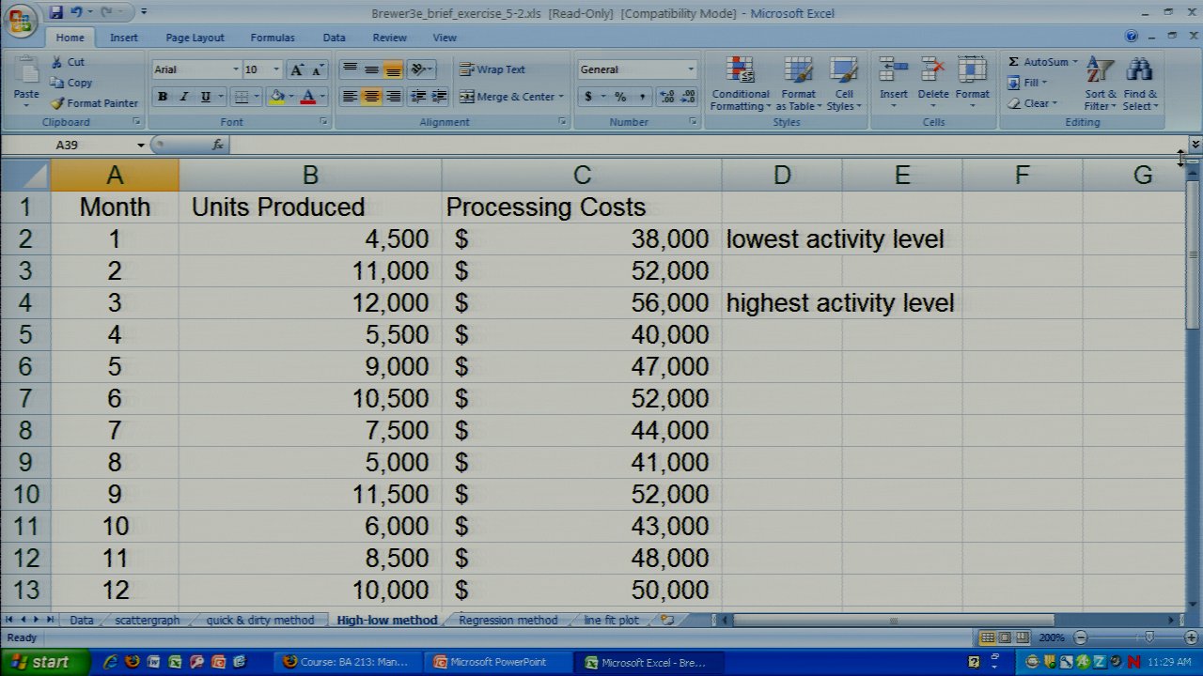Open the font name dropdown showing Arial
The width and height of the screenshot is (1203, 676).
[235, 69]
